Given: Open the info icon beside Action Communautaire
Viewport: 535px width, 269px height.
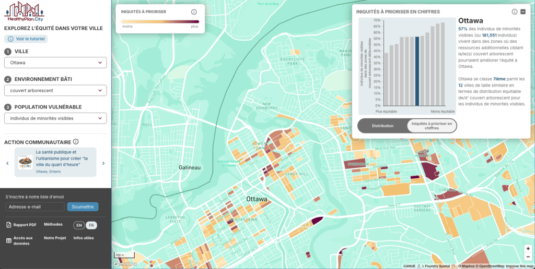Looking at the screenshot, I should coord(76,142).
